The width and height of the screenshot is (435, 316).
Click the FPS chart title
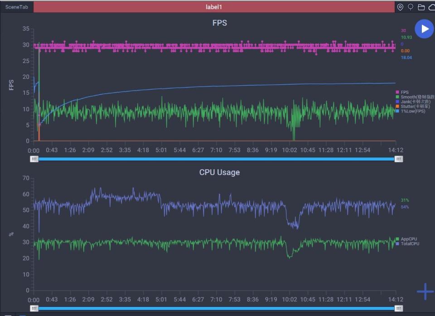pos(219,23)
